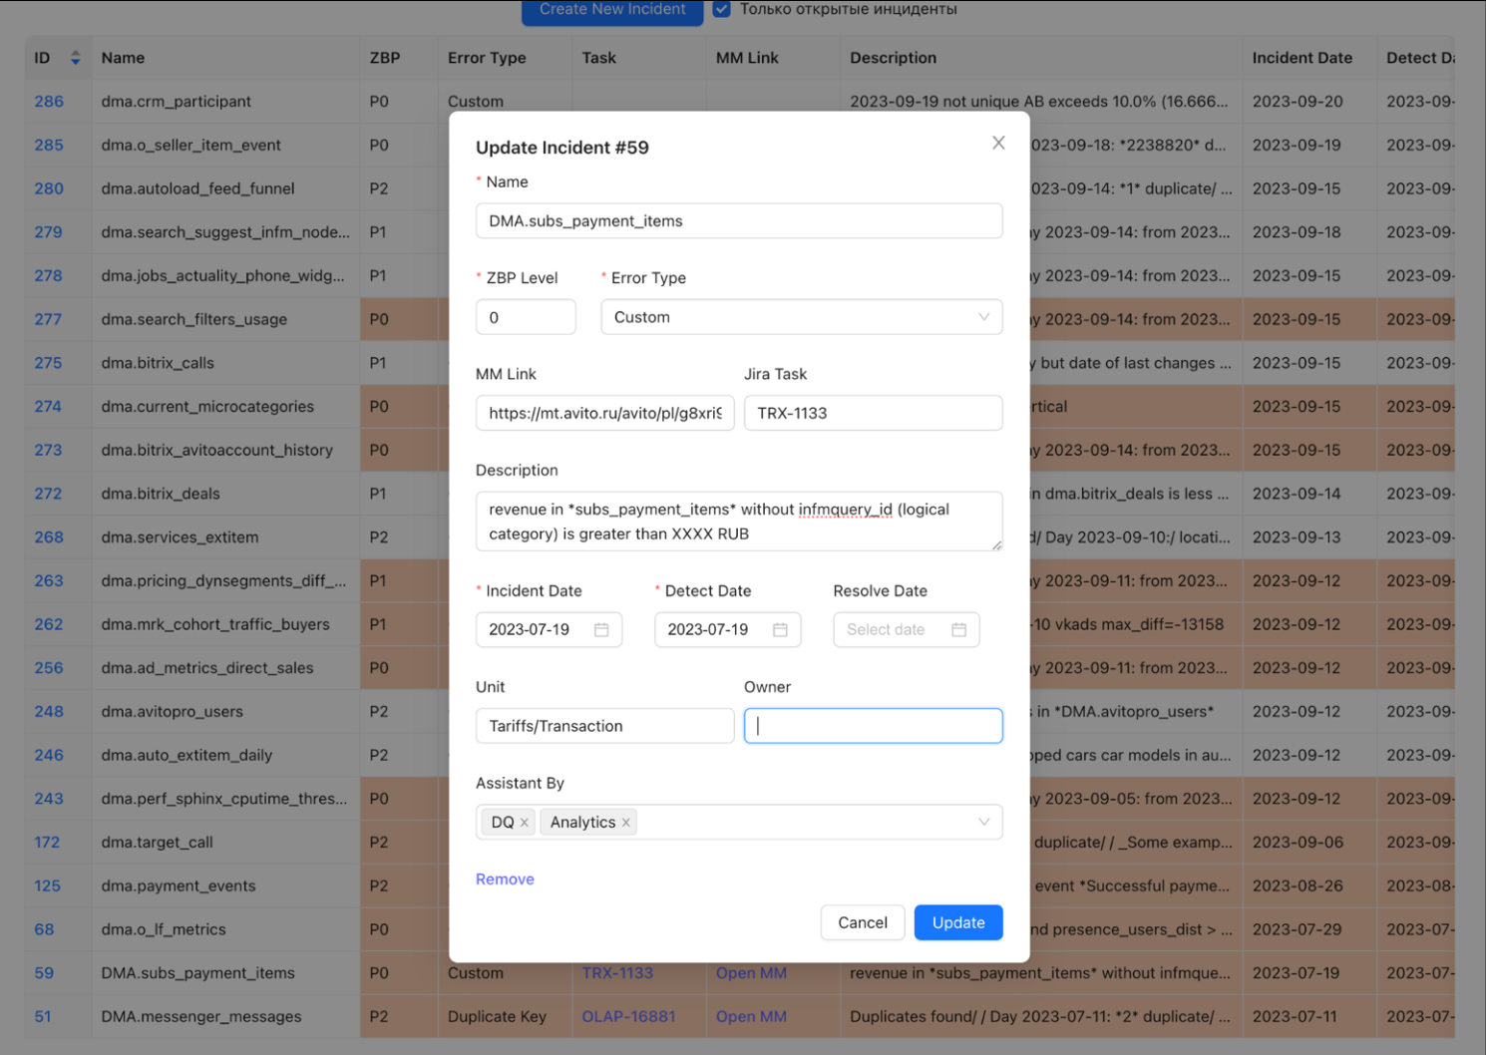This screenshot has height=1055, width=1486.
Task: Open the Incident Date calendar icon
Action: click(601, 630)
